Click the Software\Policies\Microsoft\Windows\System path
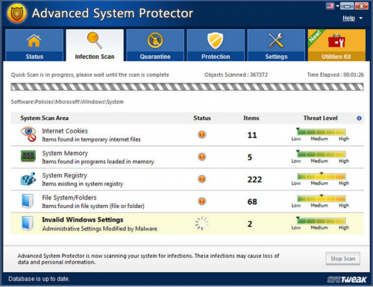The width and height of the screenshot is (373, 287). pyautogui.click(x=67, y=101)
